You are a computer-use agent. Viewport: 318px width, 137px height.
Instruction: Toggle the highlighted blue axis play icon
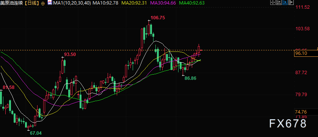(285, 2)
